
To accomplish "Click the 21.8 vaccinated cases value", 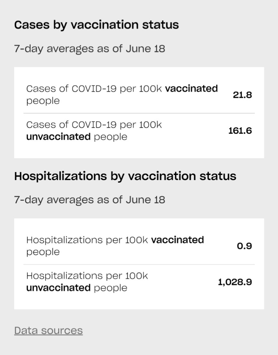I will pos(242,95).
